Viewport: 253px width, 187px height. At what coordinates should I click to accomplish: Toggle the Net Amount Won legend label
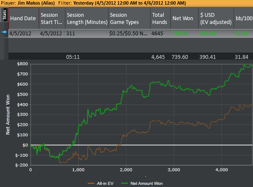coord(146,184)
